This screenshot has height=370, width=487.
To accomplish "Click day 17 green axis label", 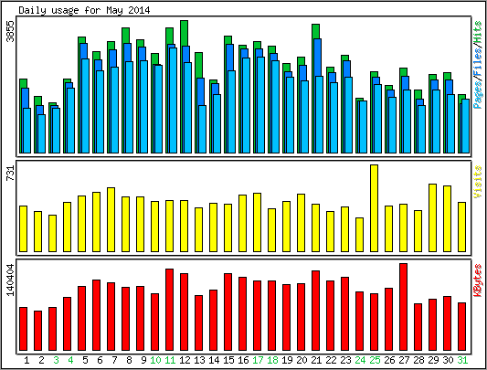I will point(258,360).
